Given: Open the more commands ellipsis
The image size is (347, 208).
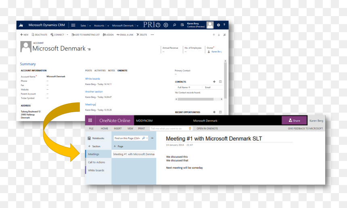Looking at the screenshot, I should tap(152, 35).
